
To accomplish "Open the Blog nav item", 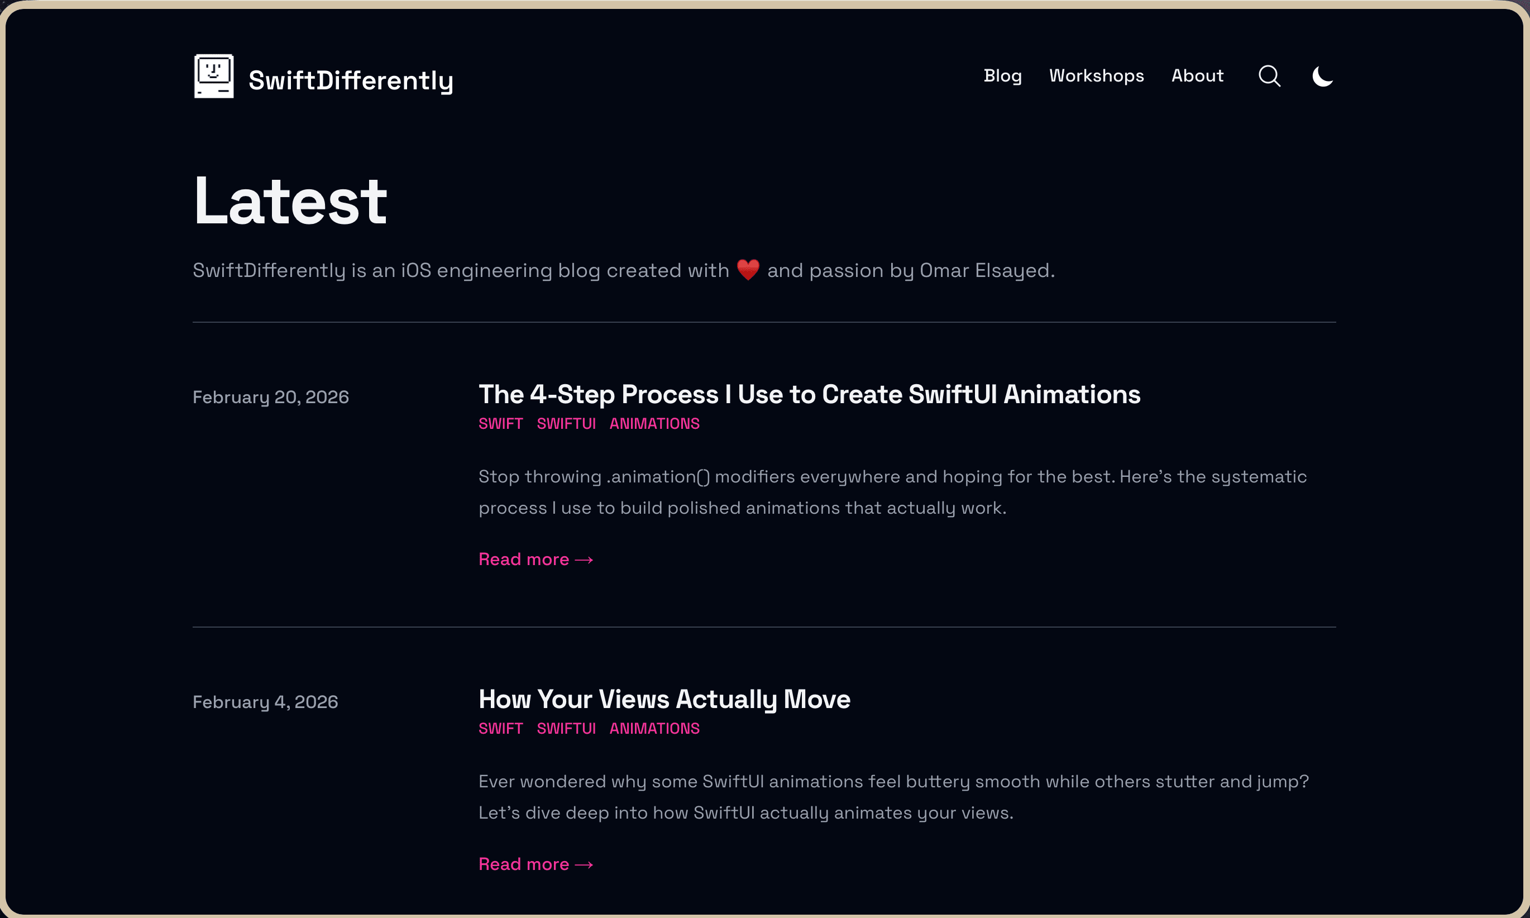I will pyautogui.click(x=1002, y=76).
